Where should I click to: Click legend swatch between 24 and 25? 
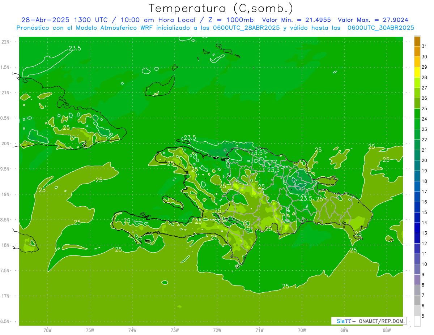417,114
